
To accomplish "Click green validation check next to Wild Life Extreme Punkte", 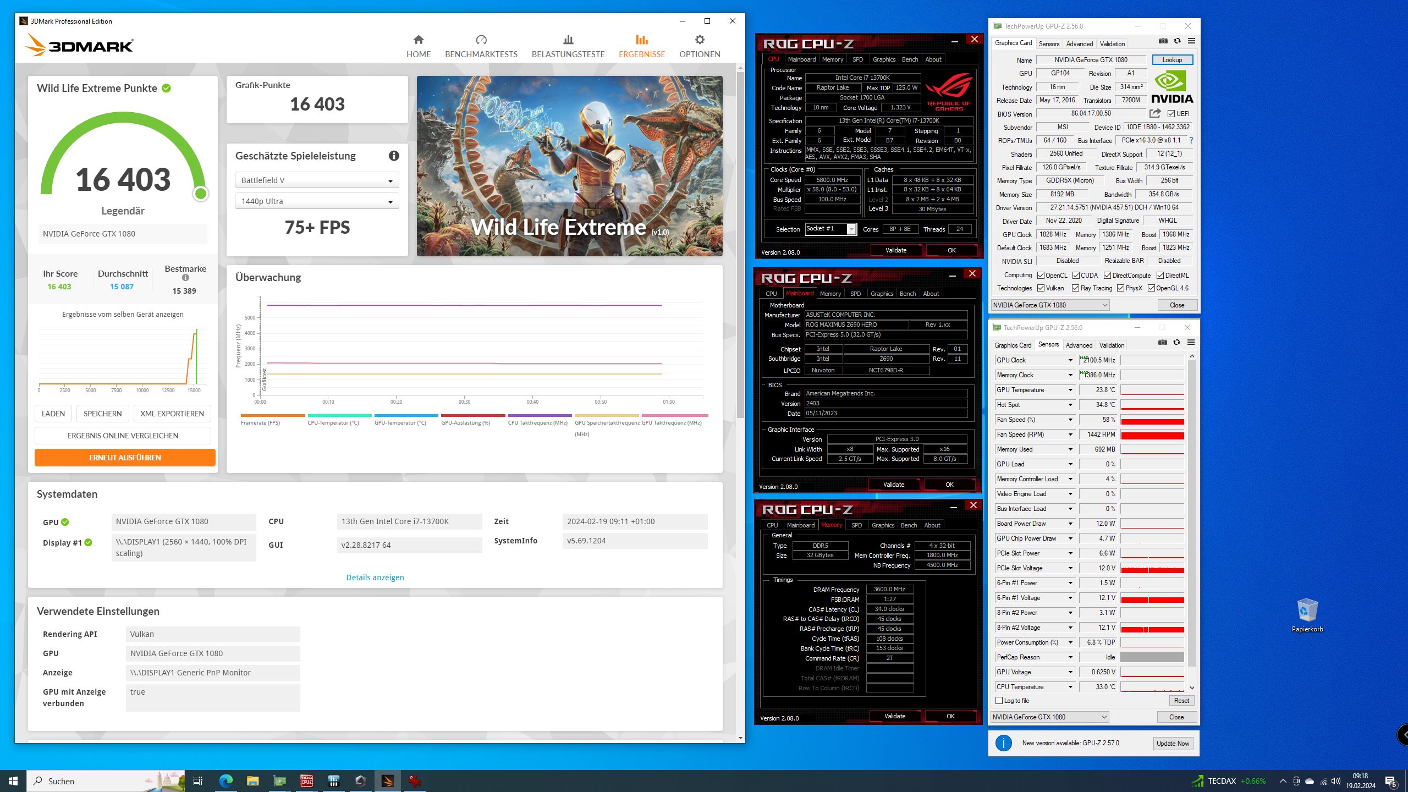I will pyautogui.click(x=166, y=88).
